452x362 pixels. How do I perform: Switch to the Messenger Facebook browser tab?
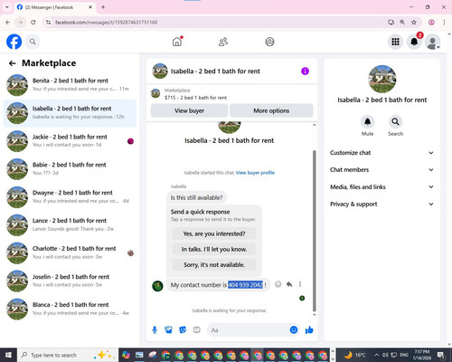pos(54,7)
